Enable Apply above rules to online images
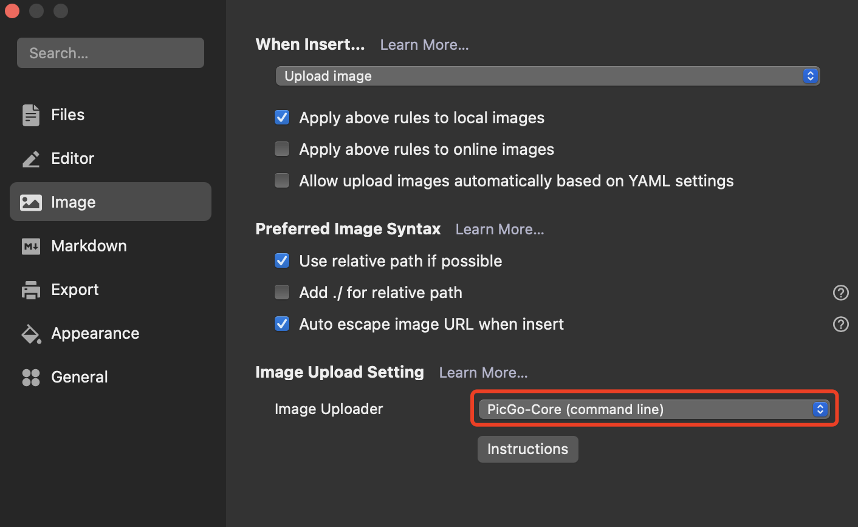The image size is (858, 527). tap(282, 149)
